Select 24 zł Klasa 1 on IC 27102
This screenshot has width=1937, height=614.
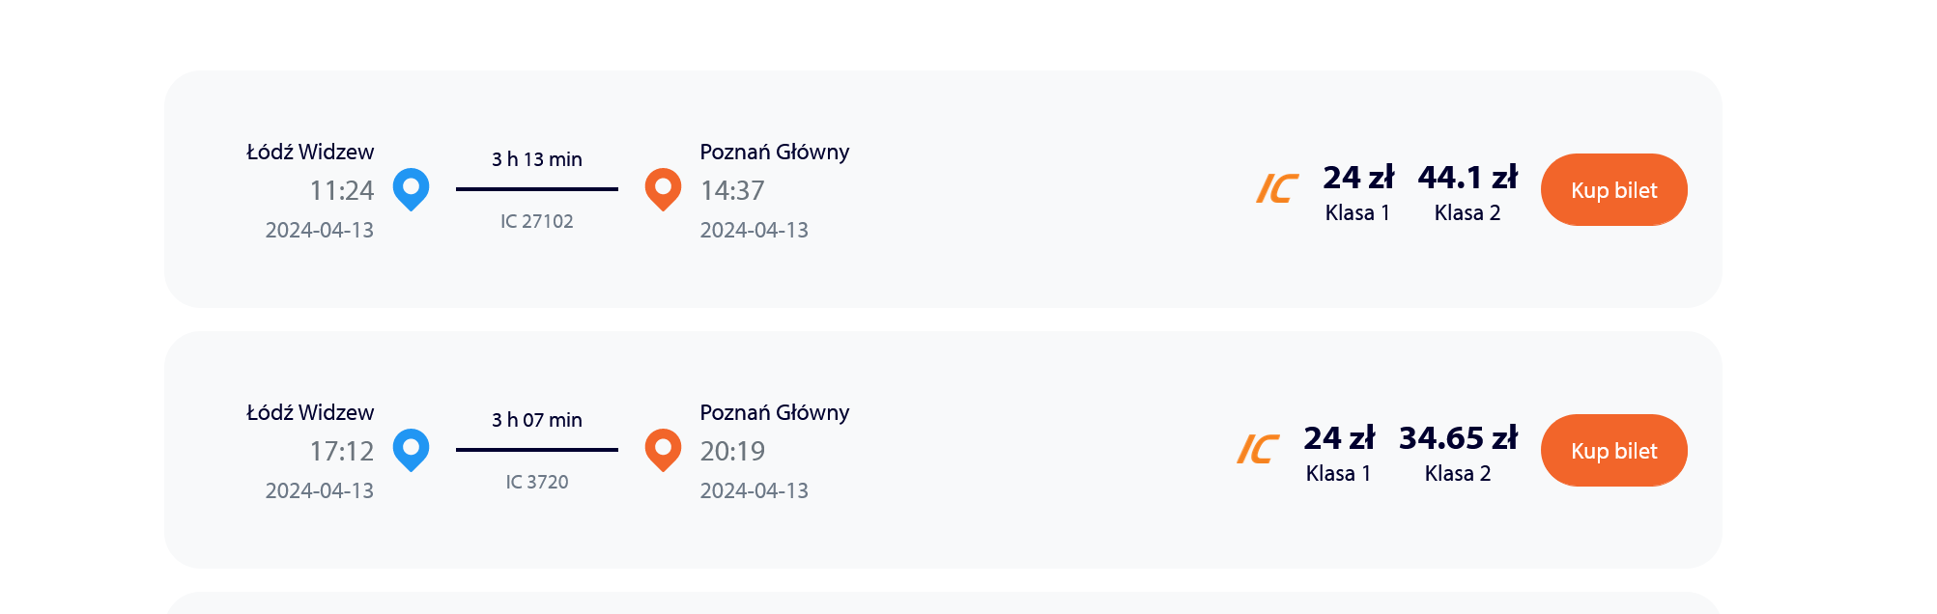click(x=1357, y=193)
